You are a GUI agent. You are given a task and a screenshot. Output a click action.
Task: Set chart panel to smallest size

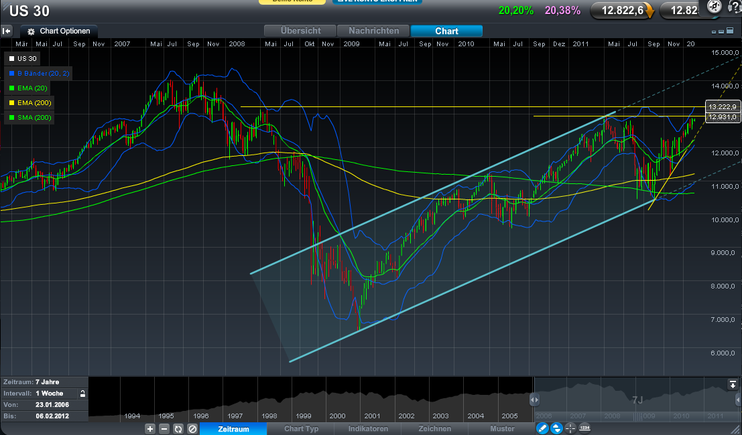click(x=714, y=32)
